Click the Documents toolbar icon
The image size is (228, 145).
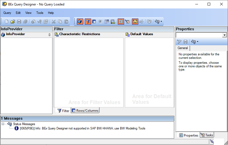coord(149,22)
